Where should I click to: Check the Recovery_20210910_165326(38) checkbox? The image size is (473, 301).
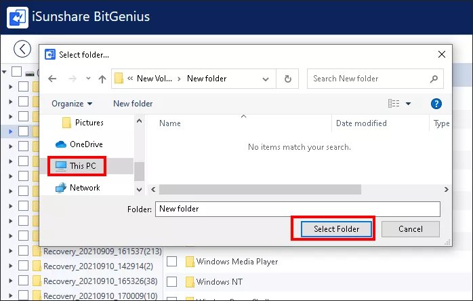coord(23,281)
